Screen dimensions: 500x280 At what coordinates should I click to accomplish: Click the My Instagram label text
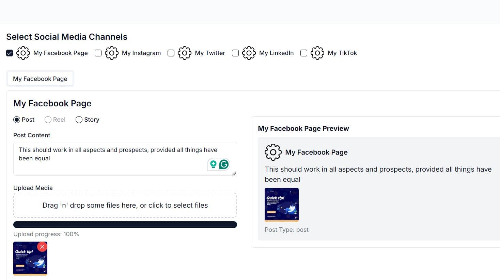click(x=141, y=53)
